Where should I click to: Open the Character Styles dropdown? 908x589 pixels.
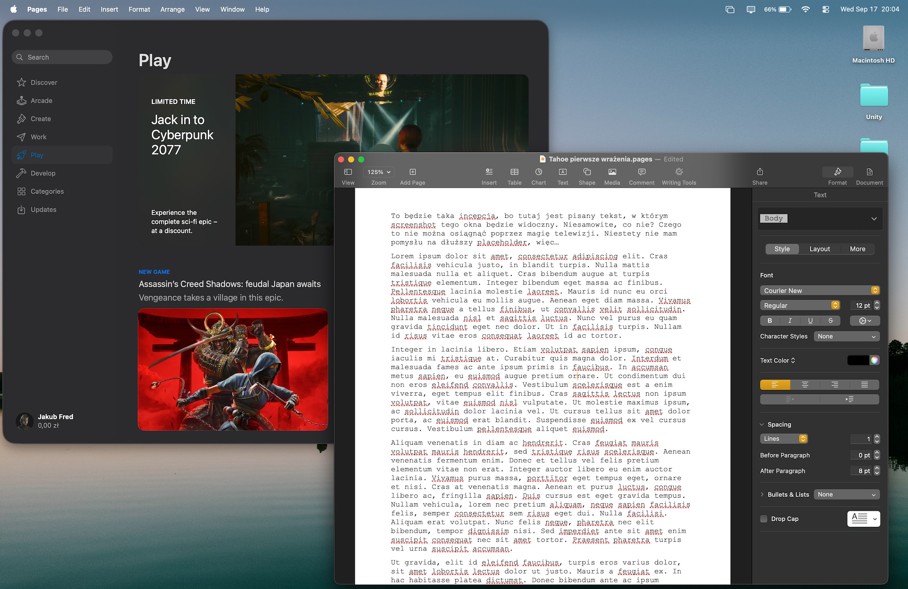point(846,336)
